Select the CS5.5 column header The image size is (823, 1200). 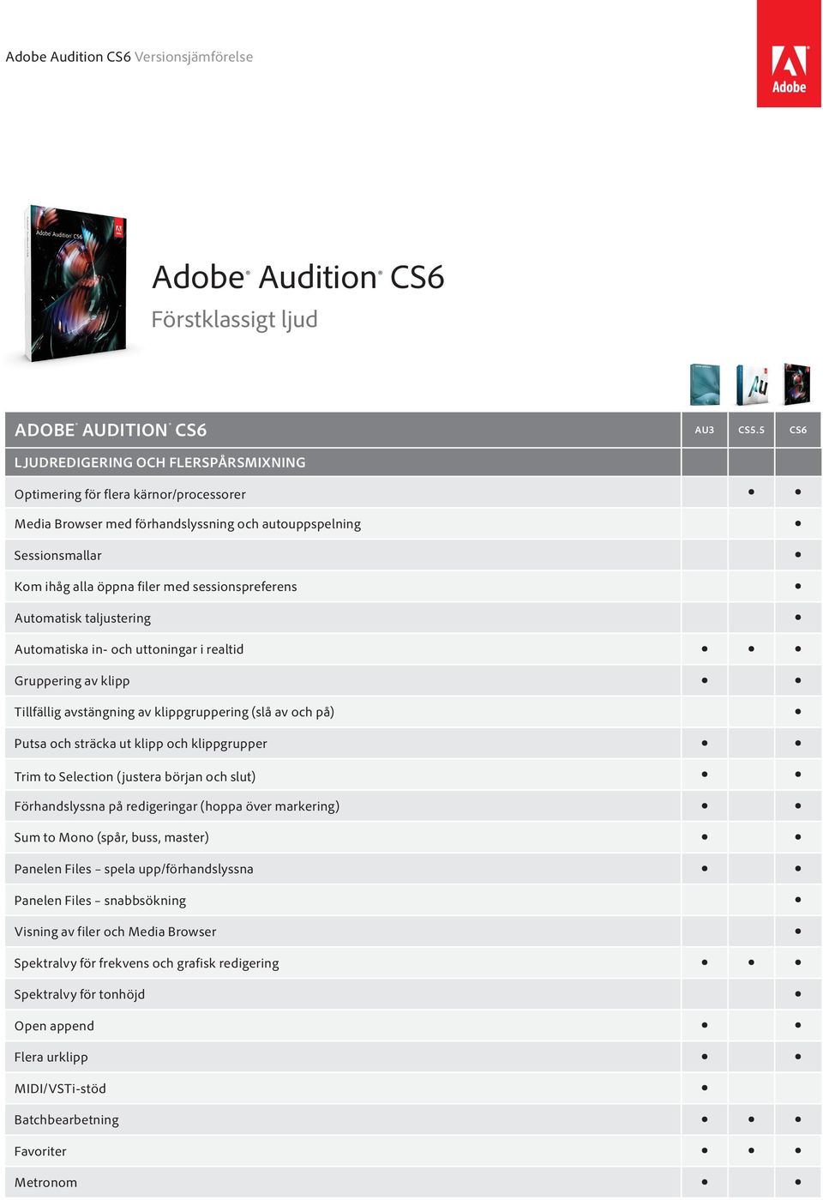coord(751,430)
